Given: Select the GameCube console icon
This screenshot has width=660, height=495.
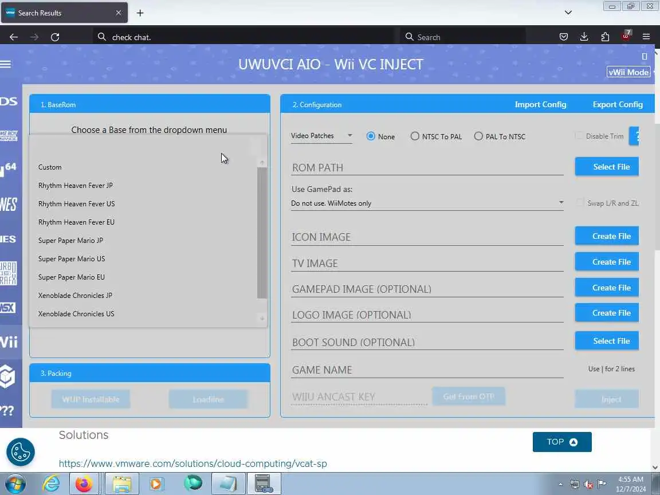Looking at the screenshot, I should coord(8,376).
